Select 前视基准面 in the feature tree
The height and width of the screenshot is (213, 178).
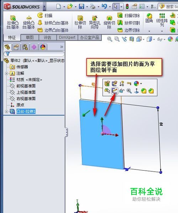coord(23,86)
